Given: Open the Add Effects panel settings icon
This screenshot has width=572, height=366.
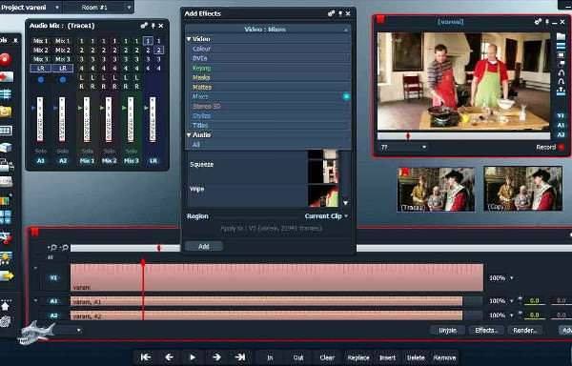Looking at the screenshot, I should [x=331, y=14].
